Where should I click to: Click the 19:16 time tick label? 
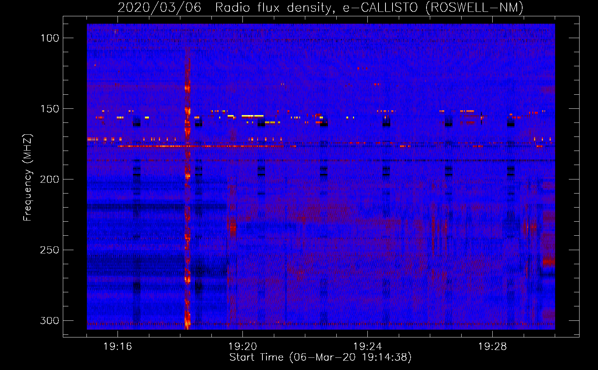(x=118, y=347)
